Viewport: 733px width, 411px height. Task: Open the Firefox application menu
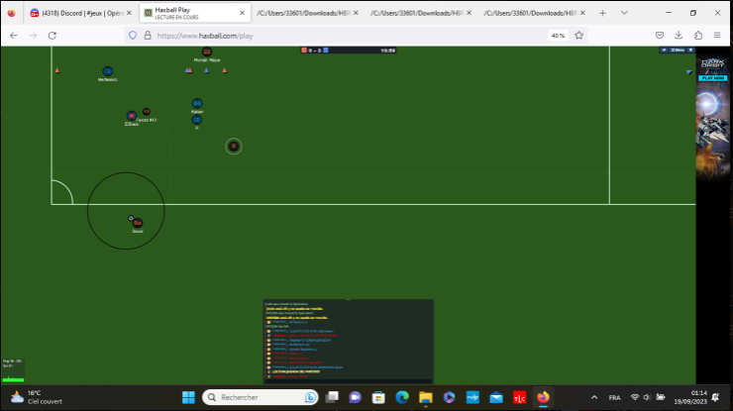(x=715, y=35)
